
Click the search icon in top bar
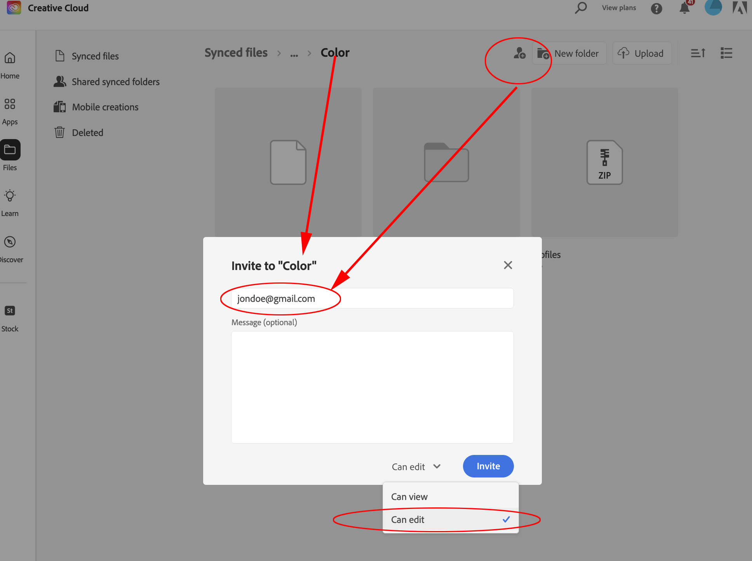tap(580, 8)
